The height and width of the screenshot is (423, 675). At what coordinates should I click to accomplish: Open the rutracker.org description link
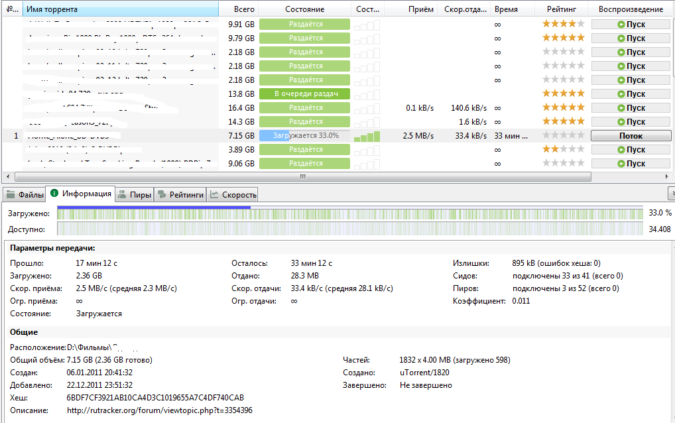[160, 410]
